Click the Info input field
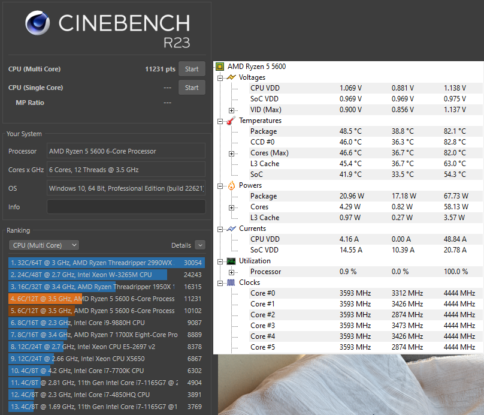The image size is (484, 415). point(126,207)
